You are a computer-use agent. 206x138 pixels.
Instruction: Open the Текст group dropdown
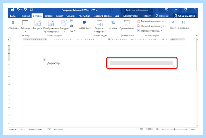tap(173, 26)
